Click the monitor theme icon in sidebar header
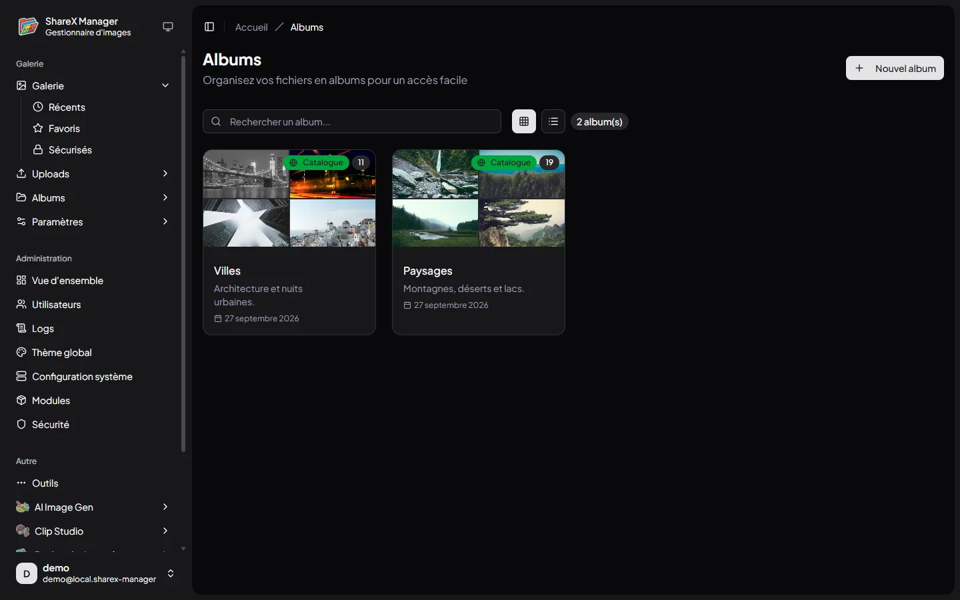The height and width of the screenshot is (600, 960). (168, 27)
